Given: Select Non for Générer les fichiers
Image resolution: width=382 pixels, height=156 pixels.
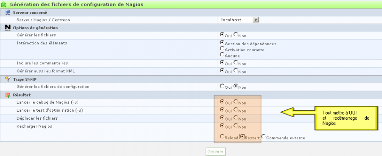Looking at the screenshot, I should point(235,34).
